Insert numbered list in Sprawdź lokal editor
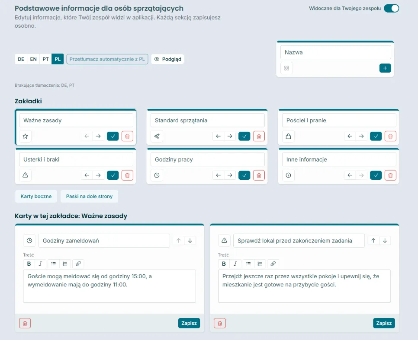 (260, 264)
